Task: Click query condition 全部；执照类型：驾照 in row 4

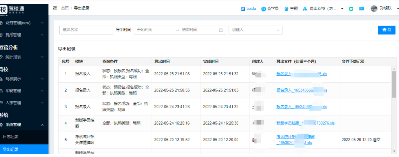Action: click(121, 124)
